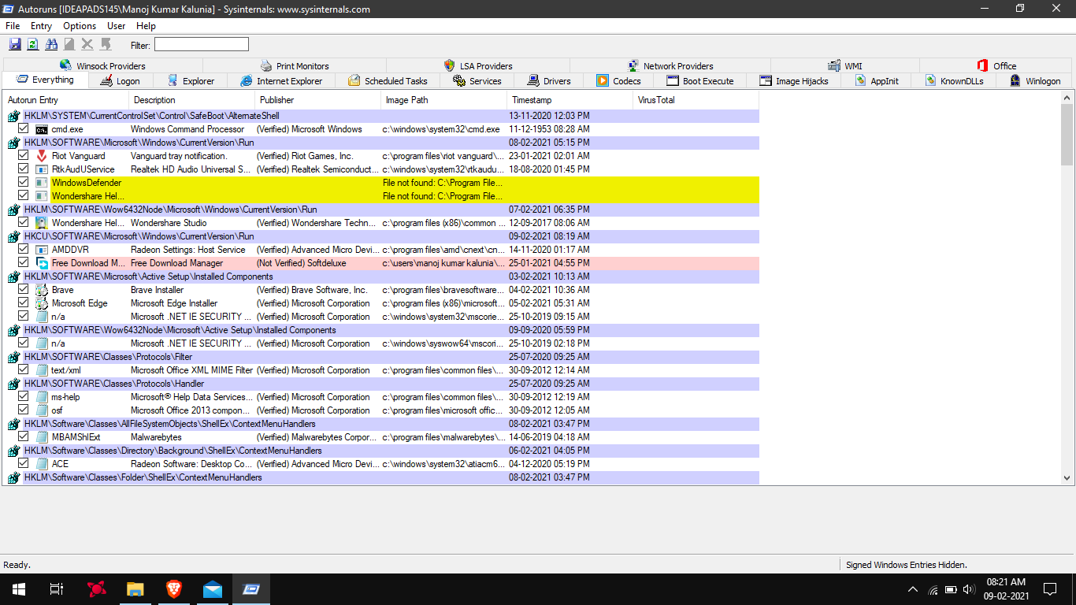Open the Winsock Providers tab
Image resolution: width=1076 pixels, height=605 pixels.
coord(102,66)
